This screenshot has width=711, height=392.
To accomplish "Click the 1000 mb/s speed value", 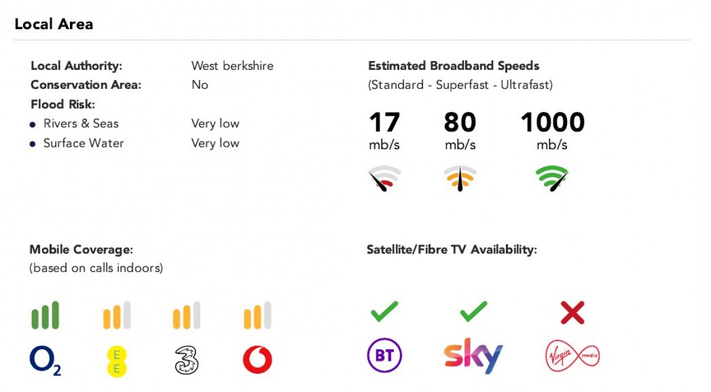I will click(552, 123).
